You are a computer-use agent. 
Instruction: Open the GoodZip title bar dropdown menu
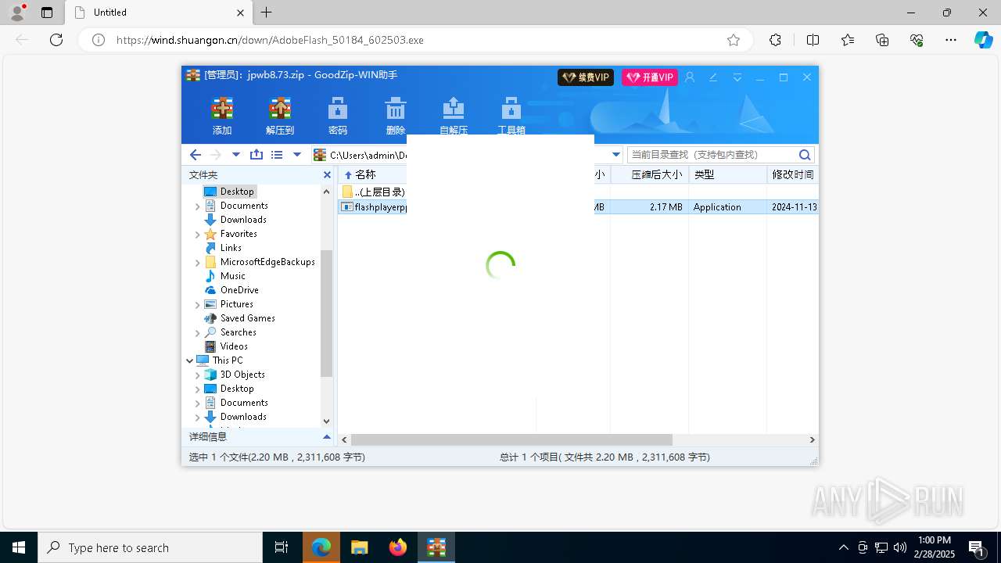pyautogui.click(x=737, y=77)
